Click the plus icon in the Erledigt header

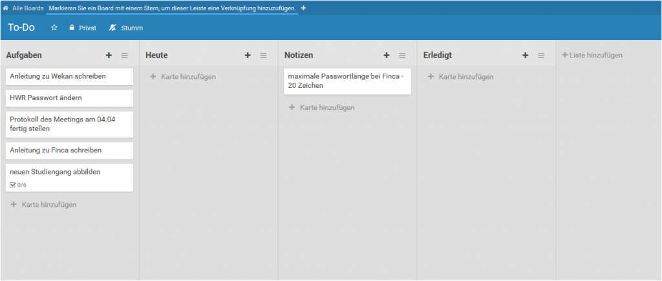tap(526, 56)
